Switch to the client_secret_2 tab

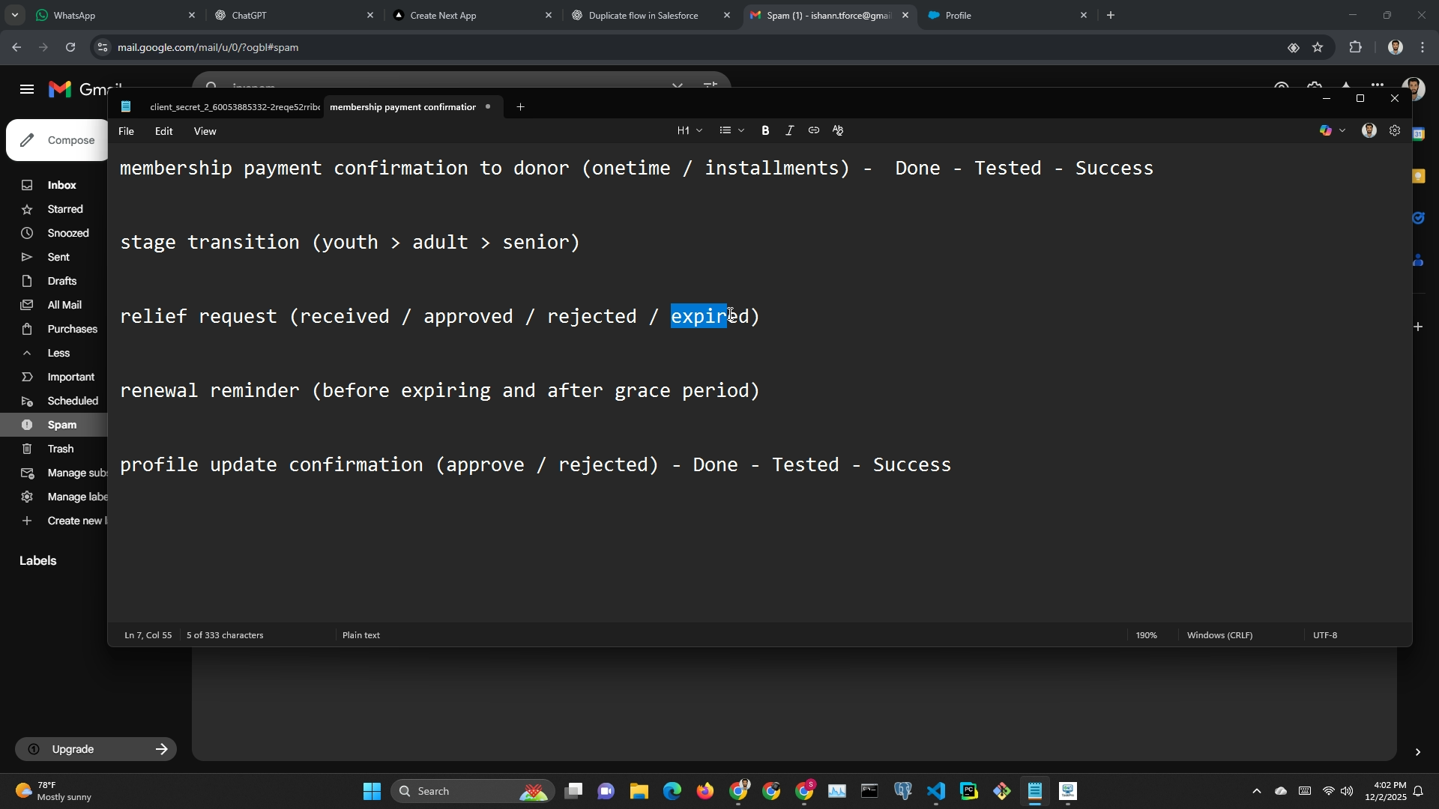pyautogui.click(x=234, y=107)
